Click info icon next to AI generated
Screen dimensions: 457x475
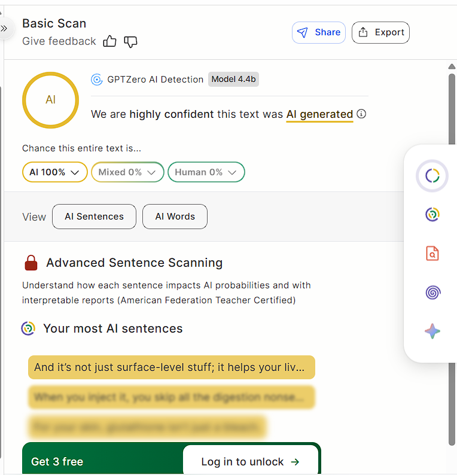[x=361, y=114]
